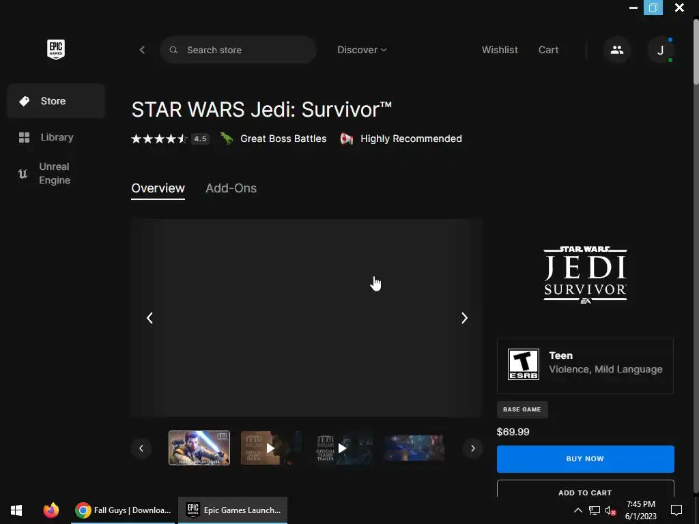Click the star rating row
The height and width of the screenshot is (524, 699).
click(x=159, y=139)
